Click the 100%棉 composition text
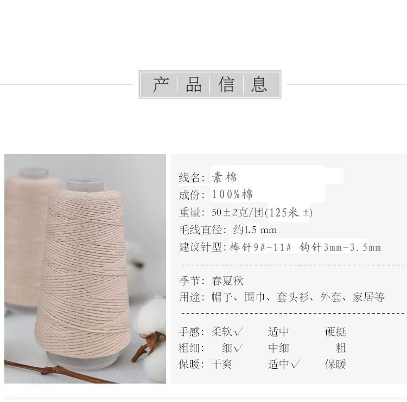 pos(232,194)
